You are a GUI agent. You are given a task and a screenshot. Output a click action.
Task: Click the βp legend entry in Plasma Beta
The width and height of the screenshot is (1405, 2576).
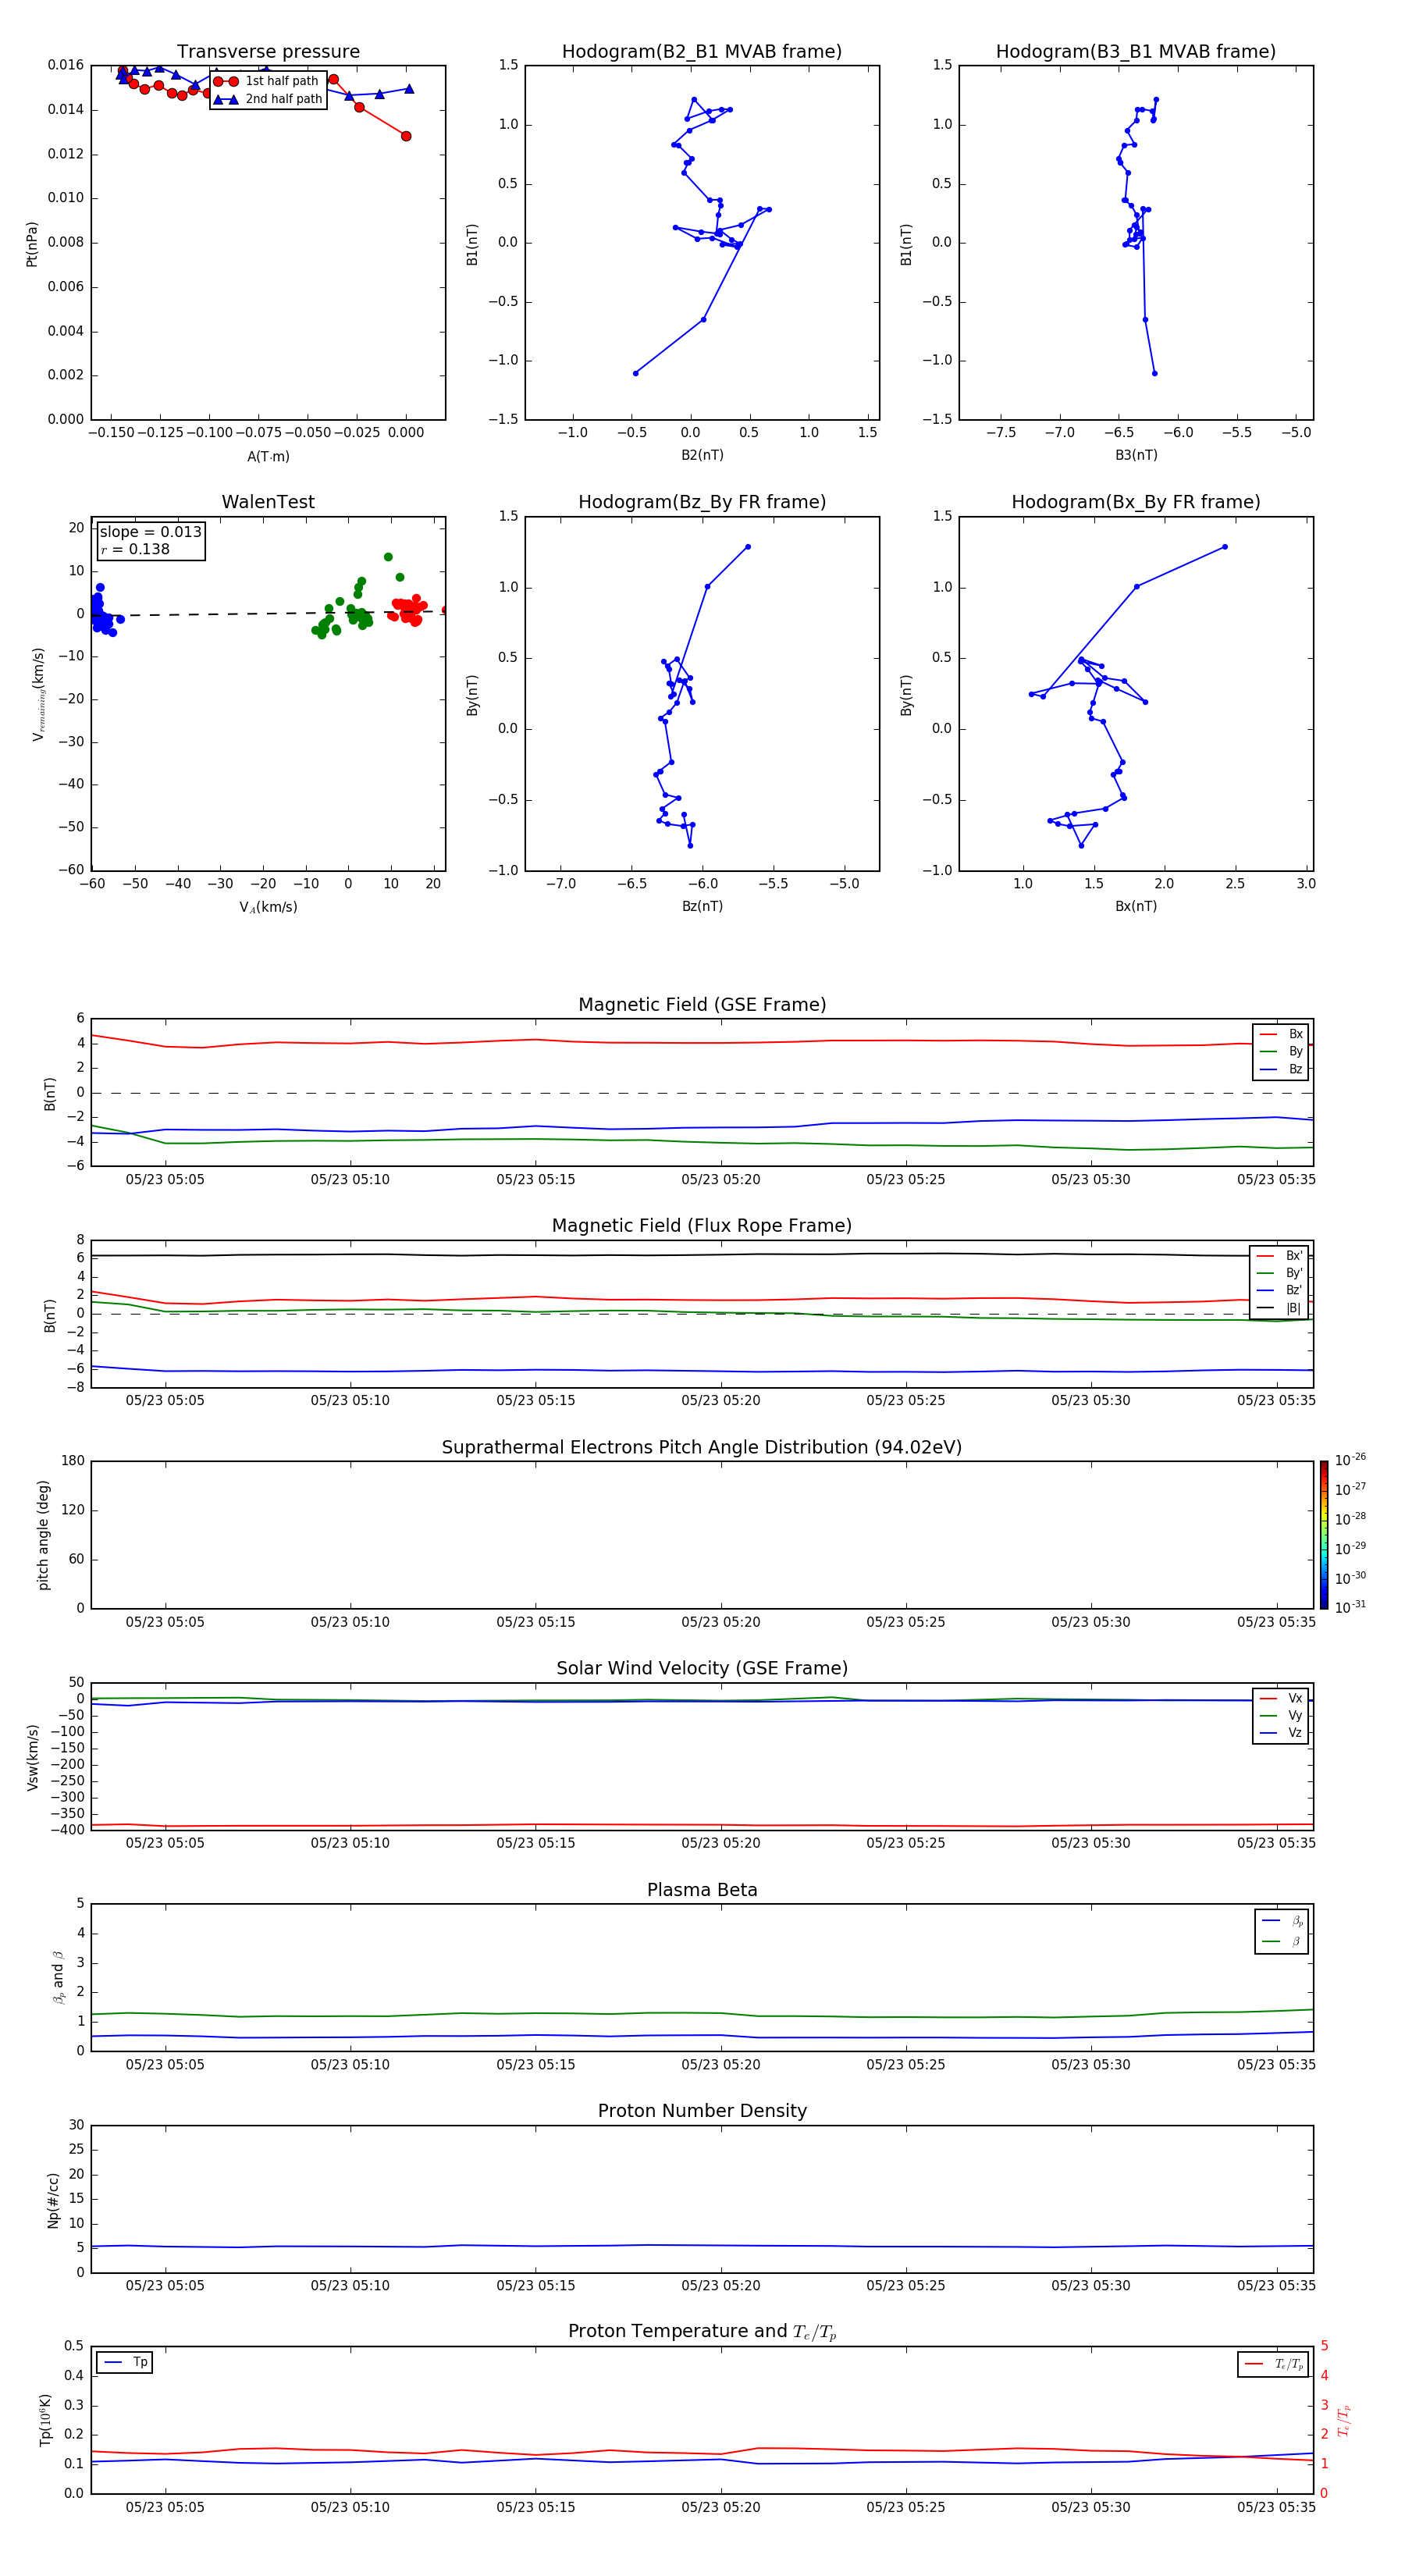pos(1282,1921)
